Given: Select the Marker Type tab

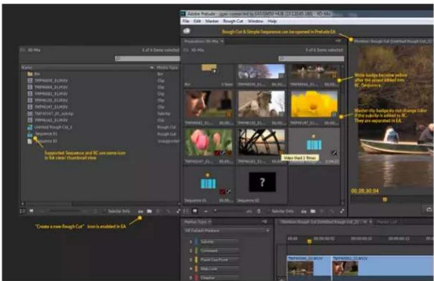Looking at the screenshot, I should (x=196, y=222).
